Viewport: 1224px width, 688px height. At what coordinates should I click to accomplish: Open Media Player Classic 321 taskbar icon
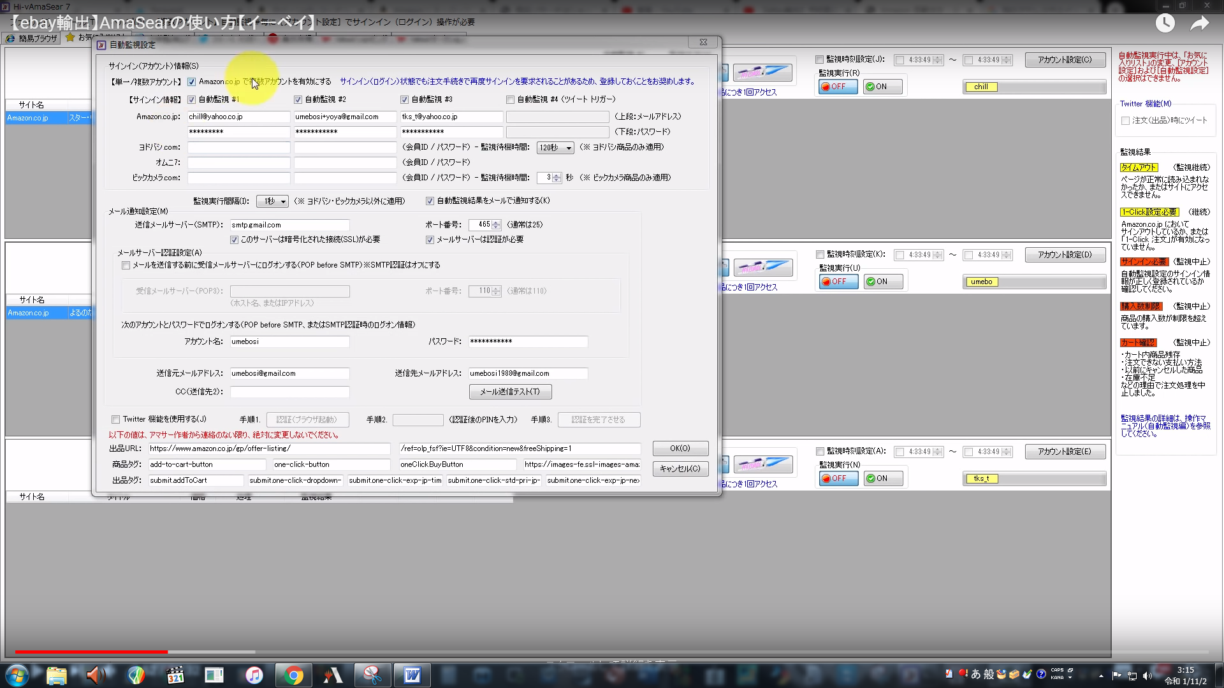click(175, 675)
